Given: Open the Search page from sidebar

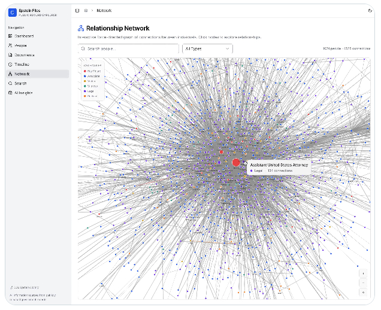Looking at the screenshot, I should [20, 83].
